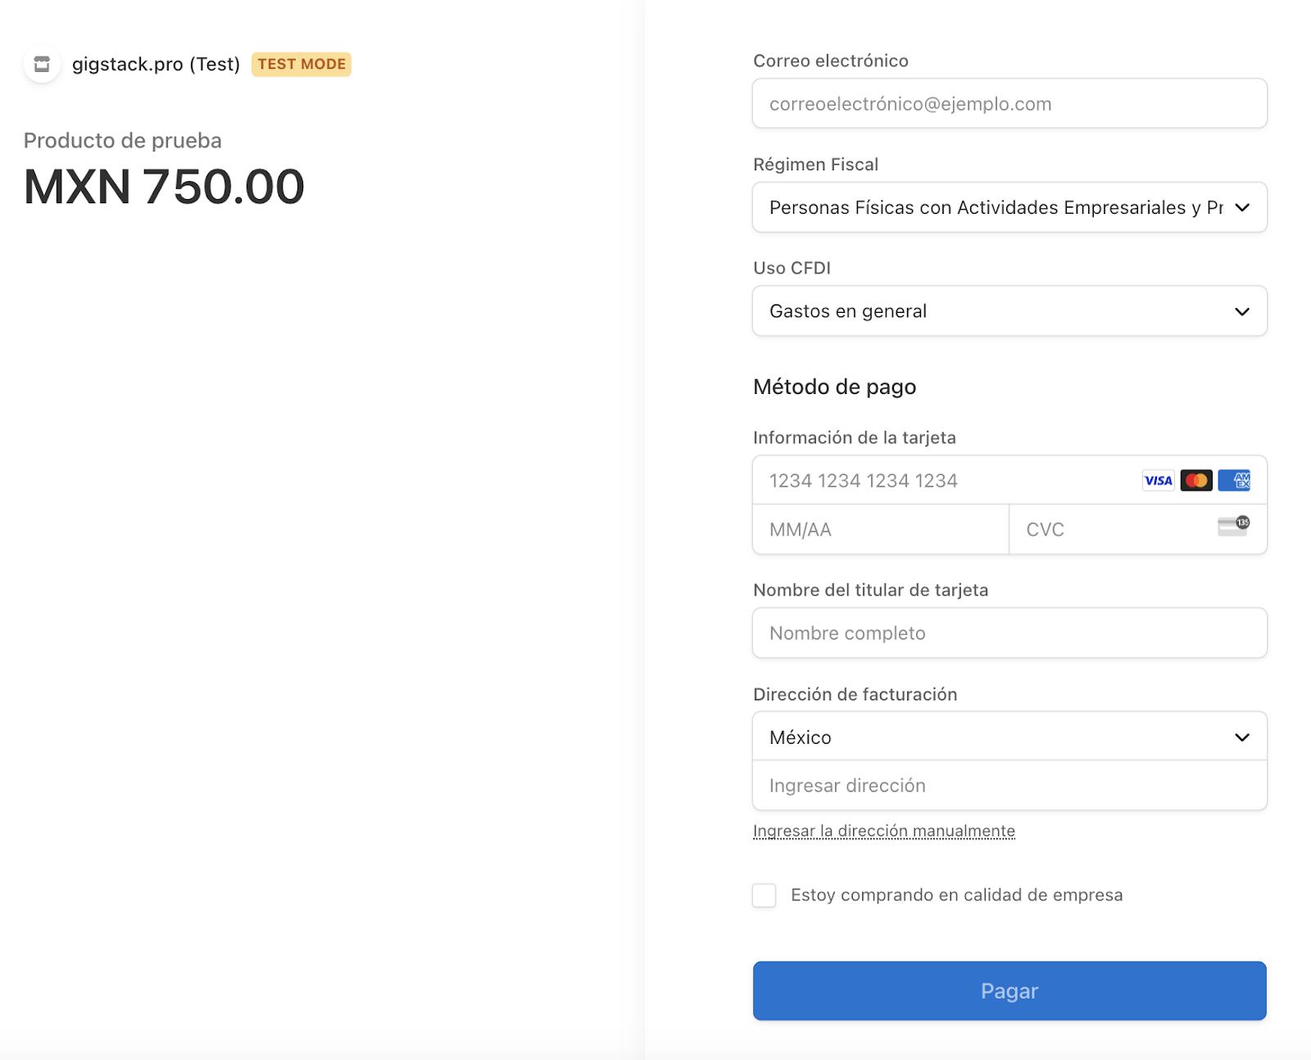Image resolution: width=1311 pixels, height=1060 pixels.
Task: Check 'Estoy comprando en calidad de empresa'
Action: click(764, 895)
